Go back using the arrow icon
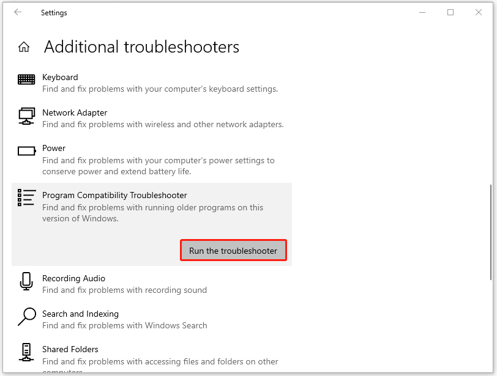 pyautogui.click(x=17, y=12)
